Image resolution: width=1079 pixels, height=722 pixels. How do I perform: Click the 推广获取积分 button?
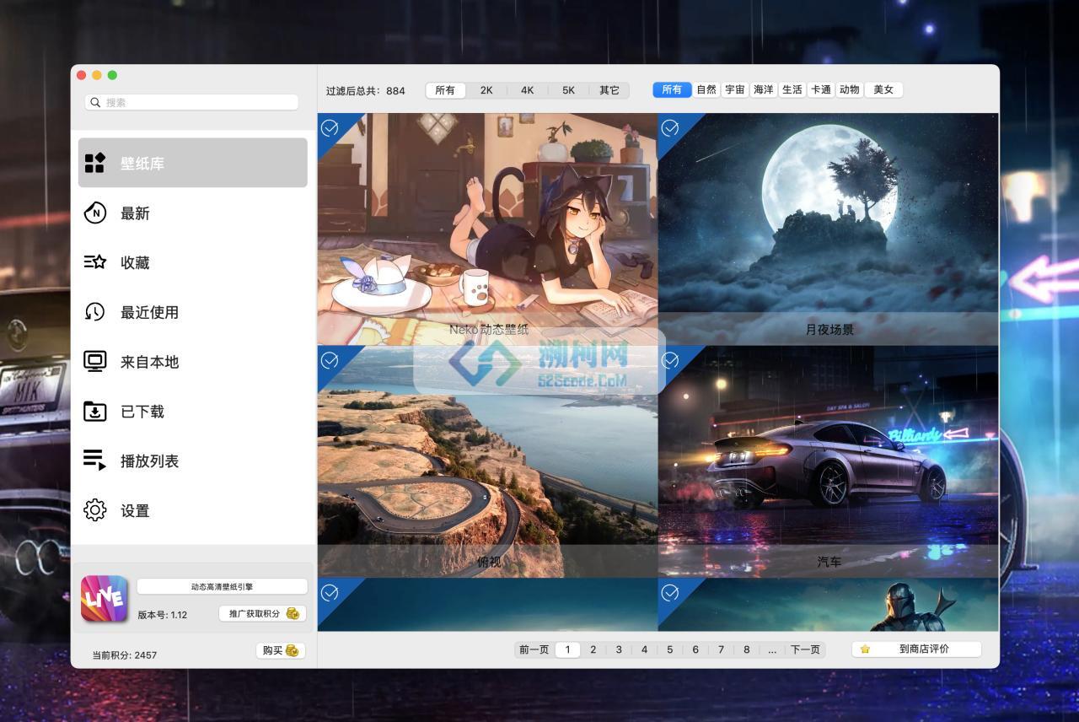(x=262, y=613)
